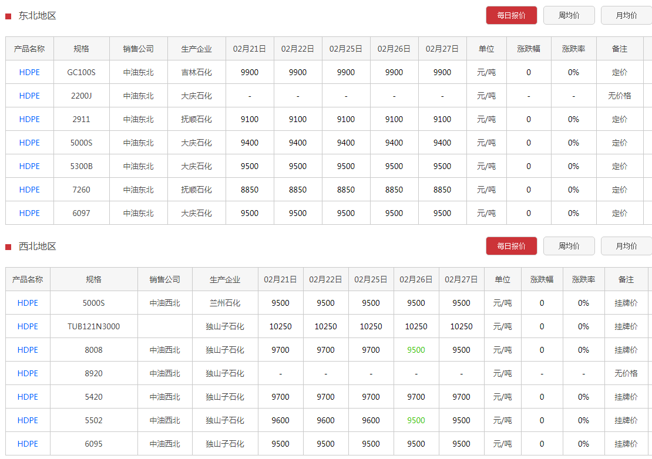Open HDPE link for 东北 5000S row
The width and height of the screenshot is (652, 459).
click(29, 143)
